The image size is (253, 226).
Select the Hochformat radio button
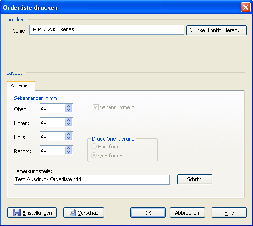tap(94, 147)
